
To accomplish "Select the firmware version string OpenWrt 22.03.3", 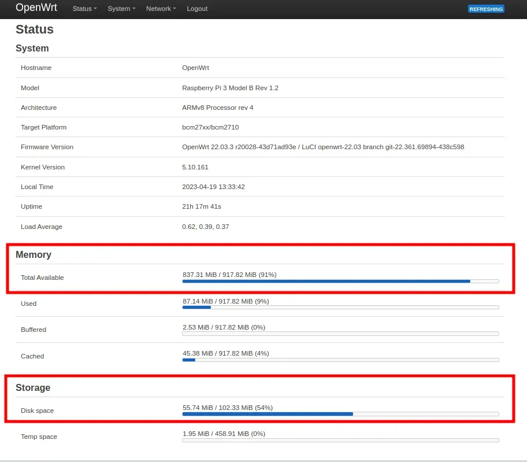I will click(207, 147).
